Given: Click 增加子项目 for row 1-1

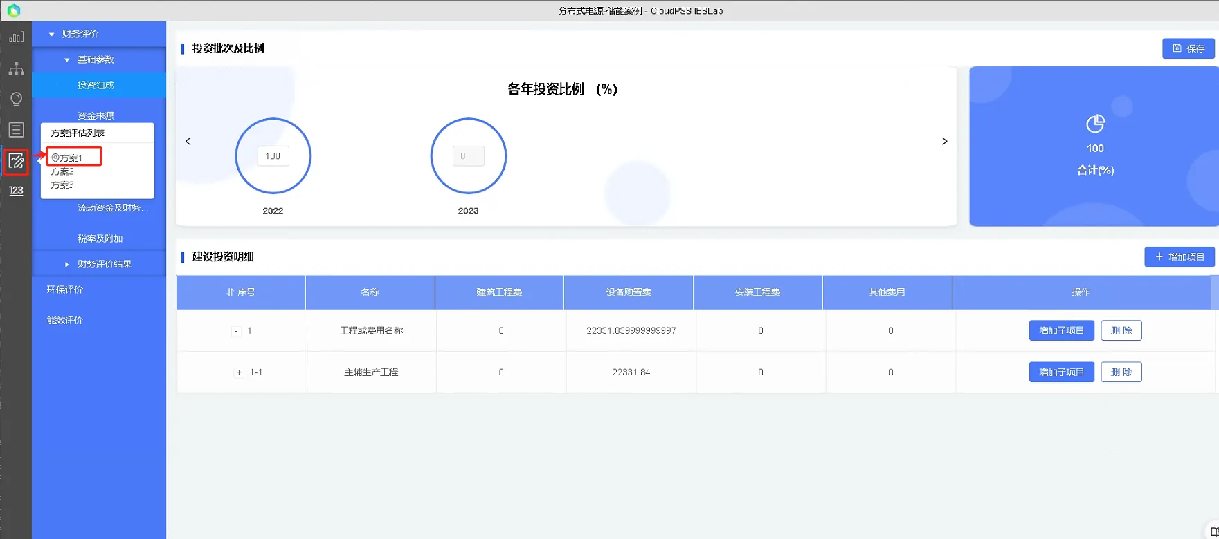Looking at the screenshot, I should pyautogui.click(x=1061, y=372).
